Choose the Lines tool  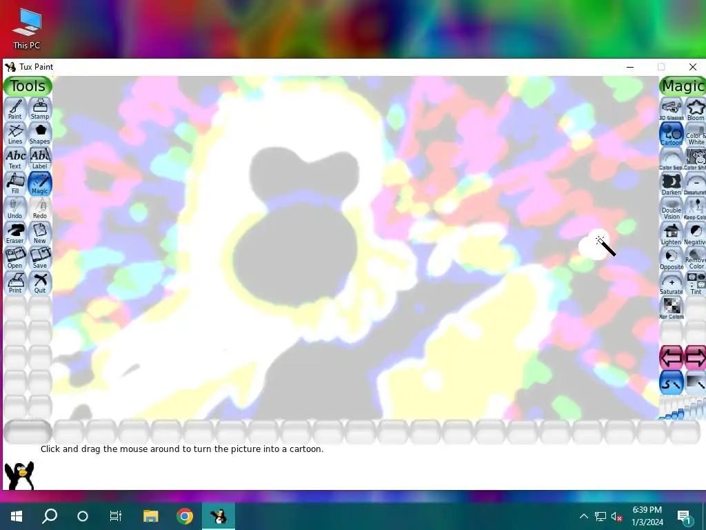point(15,134)
